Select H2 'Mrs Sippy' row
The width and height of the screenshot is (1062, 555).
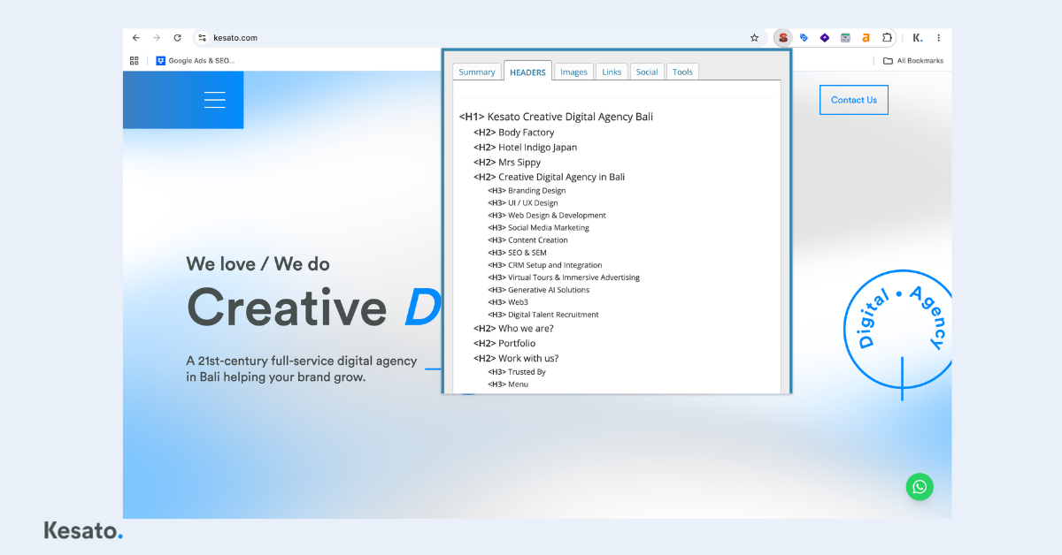[x=507, y=163]
